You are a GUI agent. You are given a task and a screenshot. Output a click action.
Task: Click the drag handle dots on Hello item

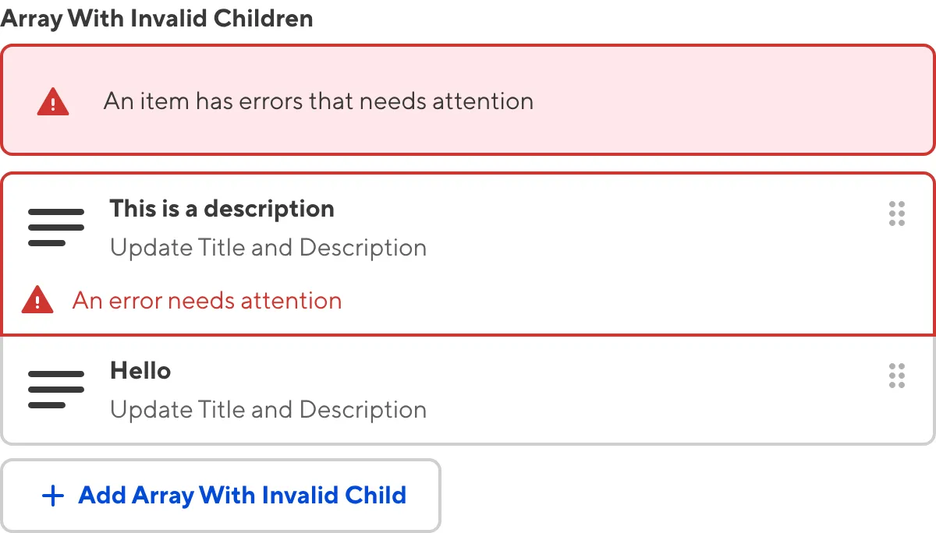pyautogui.click(x=896, y=376)
